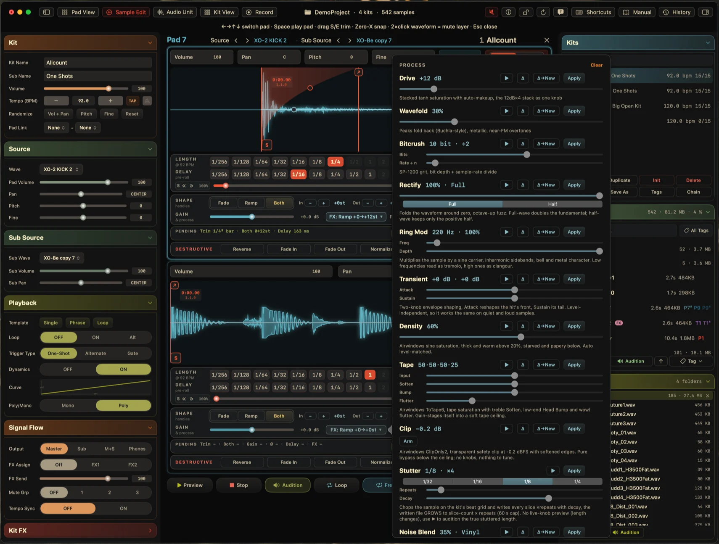The height and width of the screenshot is (544, 719).
Task: Set Trigger Type to Gate
Action: (x=133, y=354)
